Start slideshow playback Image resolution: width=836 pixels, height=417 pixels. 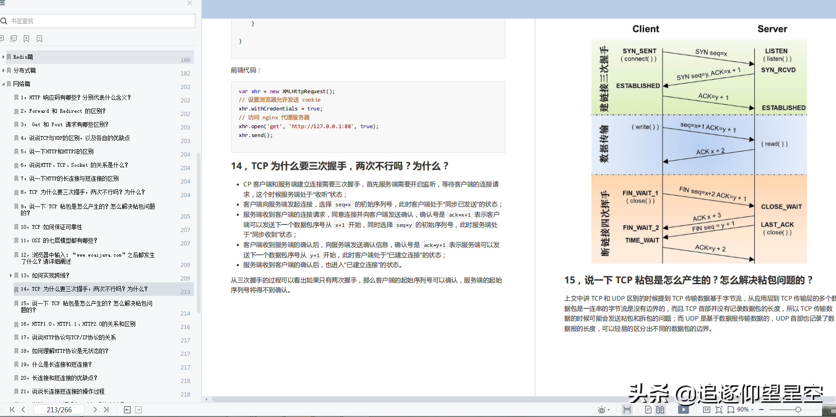coord(684,410)
